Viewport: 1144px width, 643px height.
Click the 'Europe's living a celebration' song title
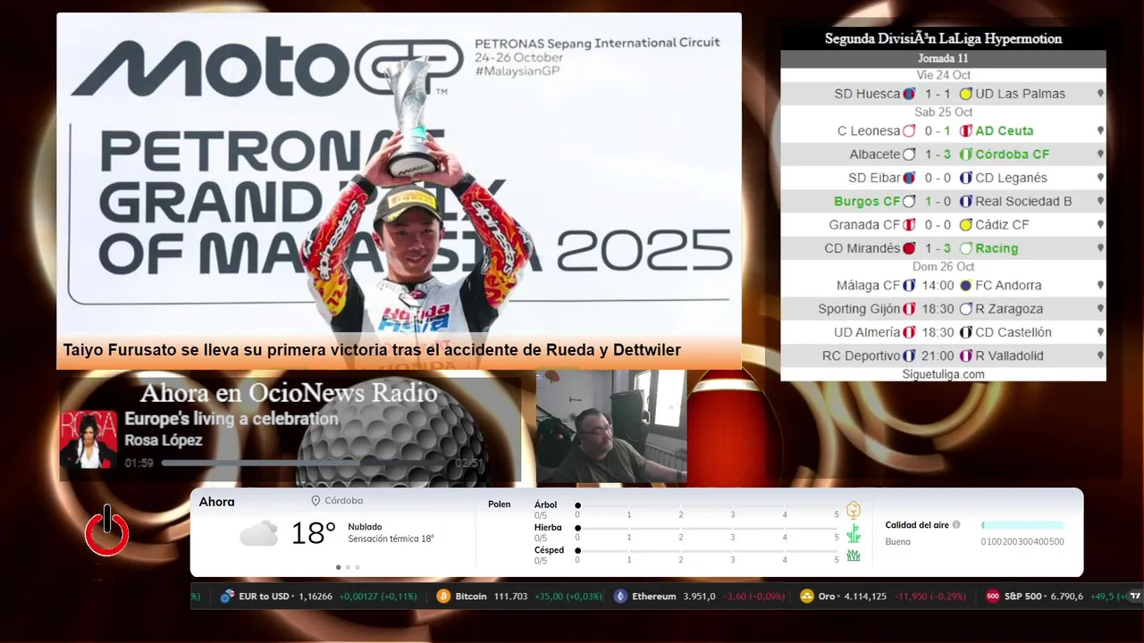[231, 419]
